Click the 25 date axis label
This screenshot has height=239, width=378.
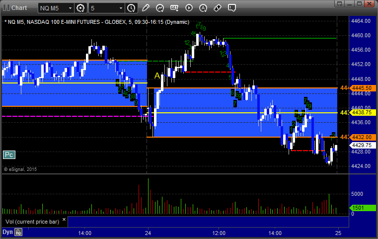pos(338,233)
